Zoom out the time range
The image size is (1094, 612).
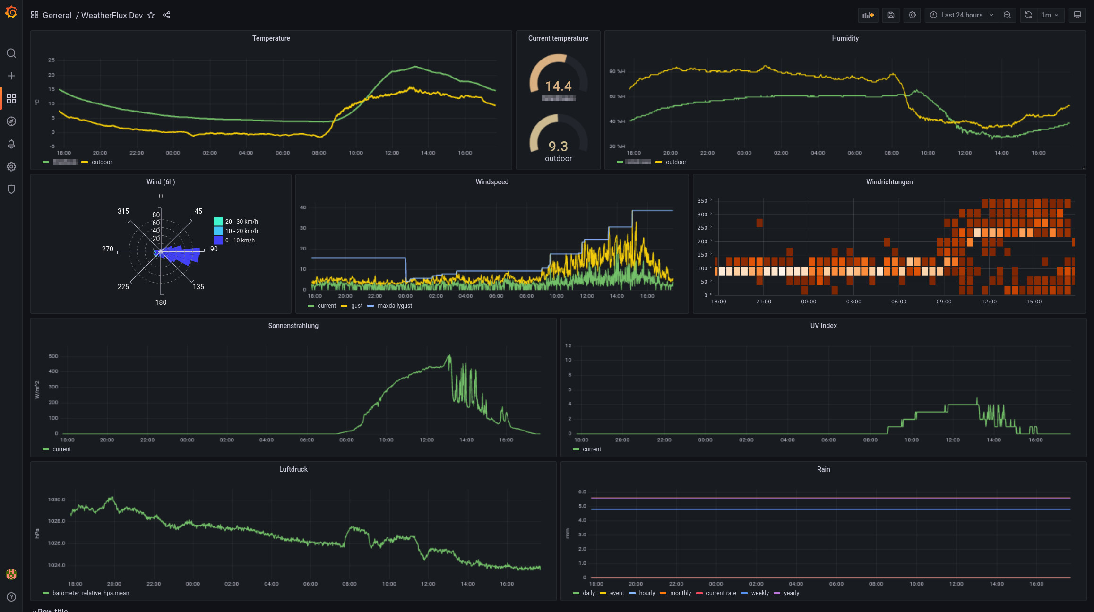[x=1007, y=15]
